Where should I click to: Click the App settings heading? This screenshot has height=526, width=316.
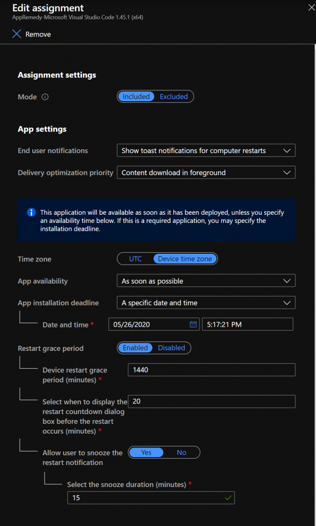click(42, 129)
